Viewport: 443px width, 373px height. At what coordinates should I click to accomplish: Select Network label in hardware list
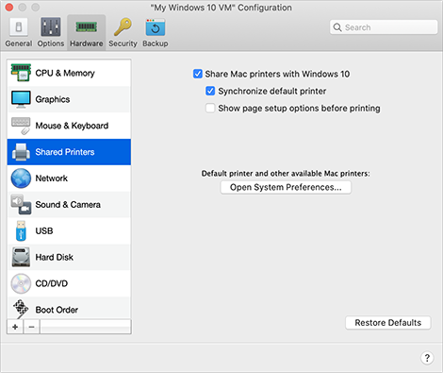51,178
